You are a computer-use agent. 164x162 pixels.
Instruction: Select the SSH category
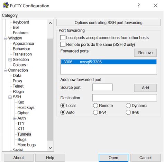[17, 97]
